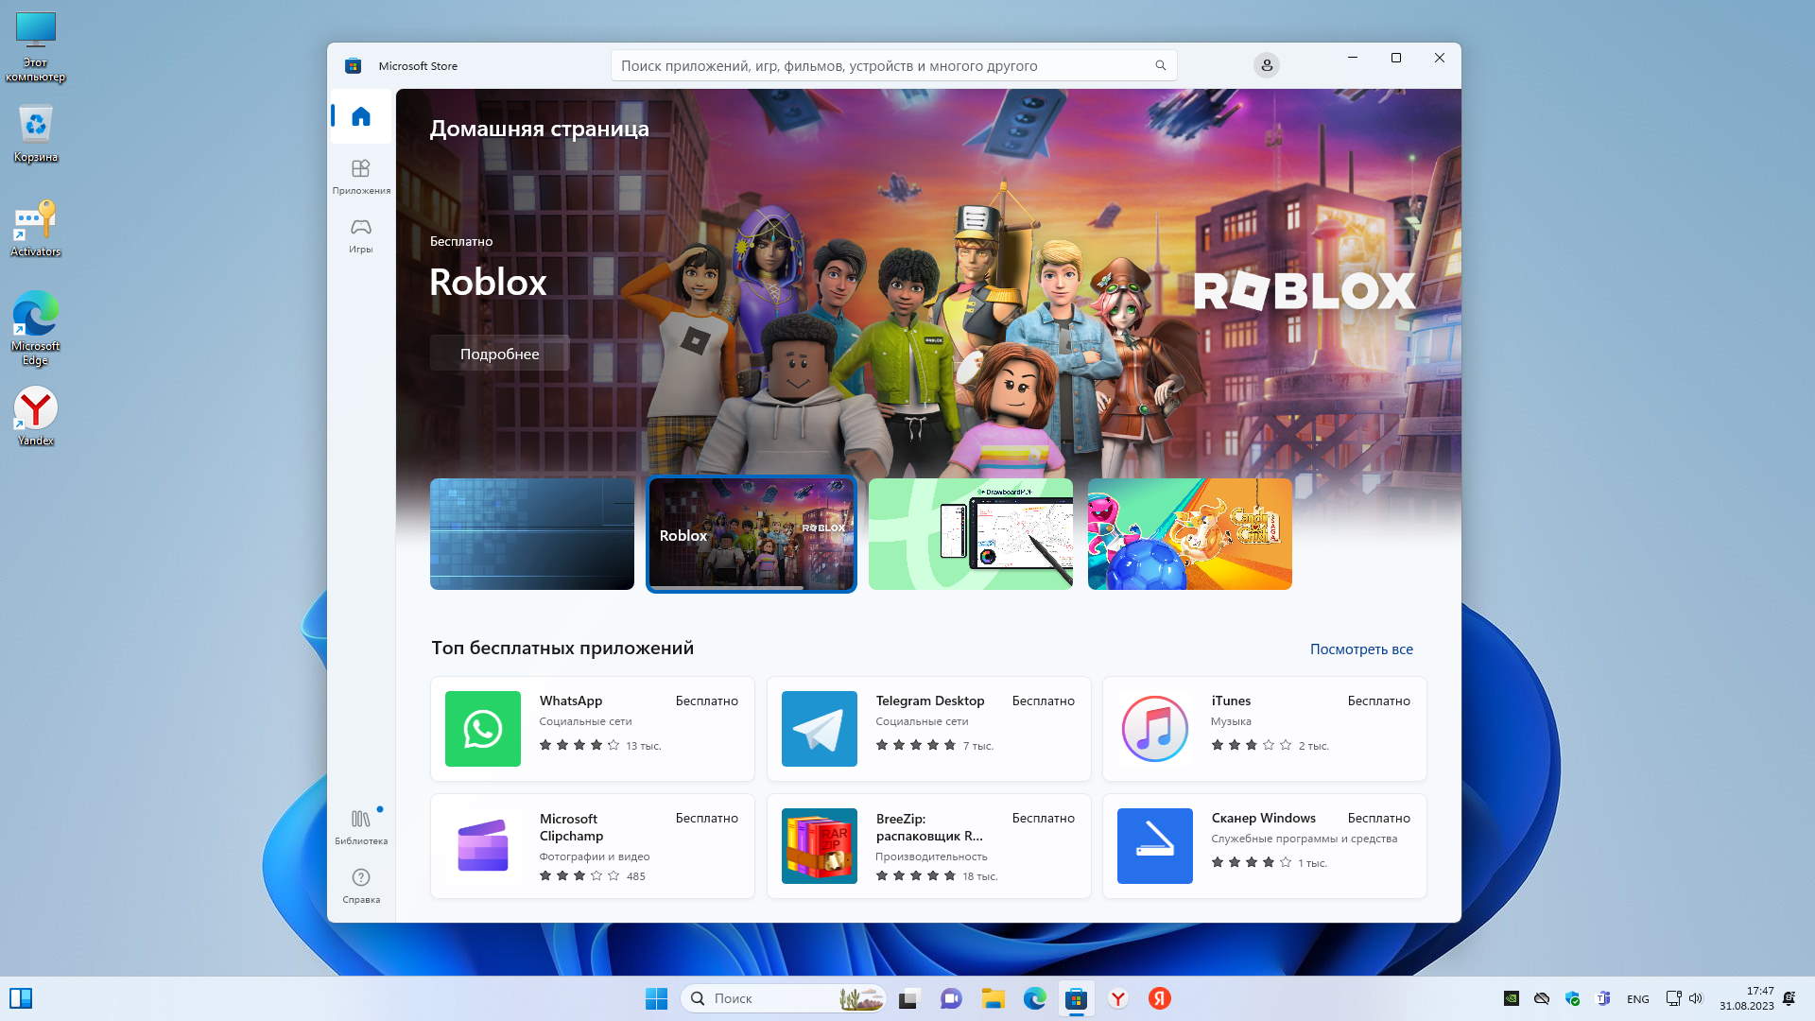Open the Home page sidebar icon
The width and height of the screenshot is (1815, 1021).
pyautogui.click(x=360, y=116)
